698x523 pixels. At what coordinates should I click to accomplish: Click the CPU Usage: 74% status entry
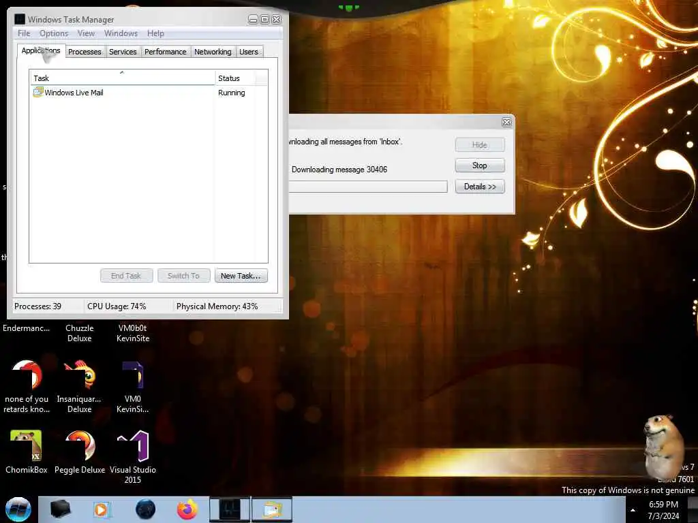117,306
